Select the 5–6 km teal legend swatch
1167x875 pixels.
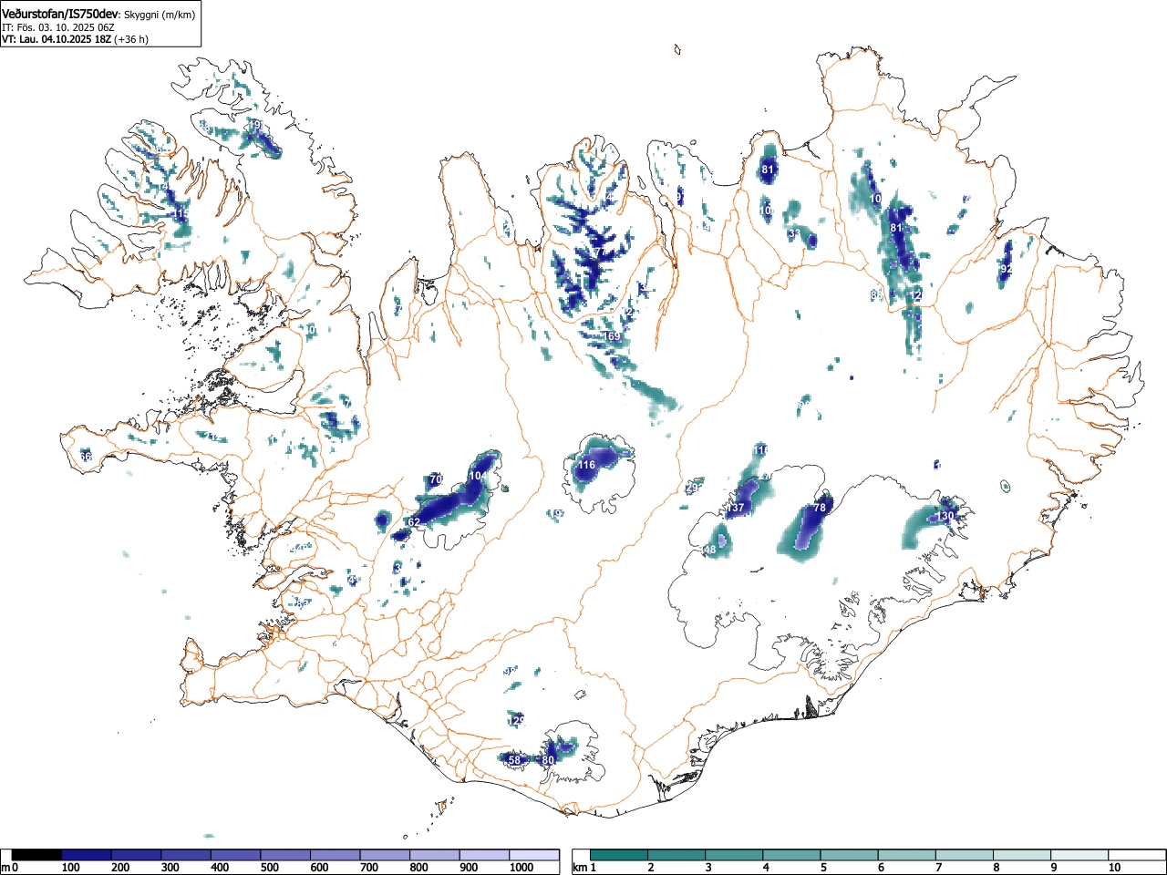click(x=850, y=855)
